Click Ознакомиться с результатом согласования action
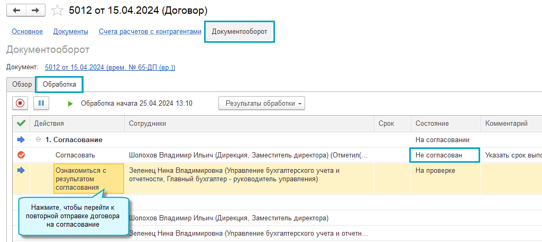 pyautogui.click(x=88, y=179)
